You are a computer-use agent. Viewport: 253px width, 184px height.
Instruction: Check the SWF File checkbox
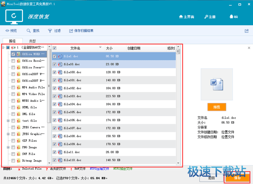pos(13,154)
